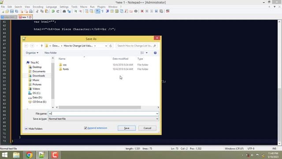
Task: Click the Notepad++ taskbar icon
Action: (42, 155)
